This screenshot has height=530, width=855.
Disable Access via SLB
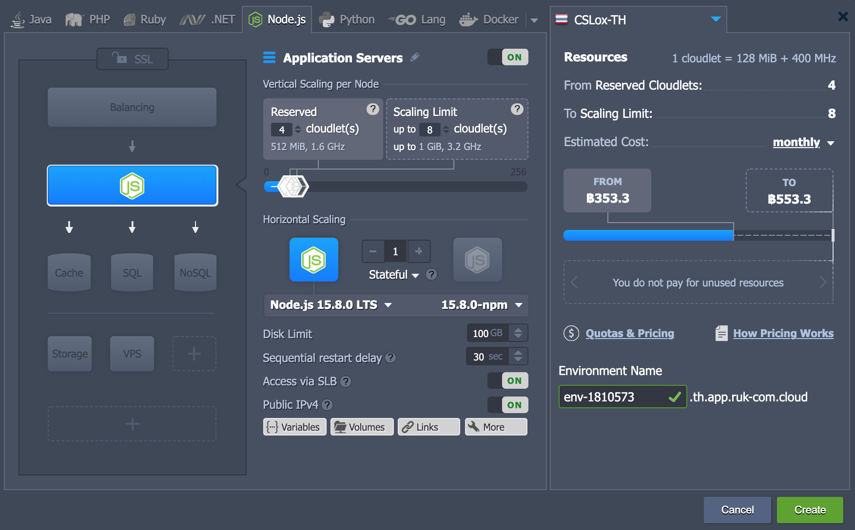[x=507, y=380]
